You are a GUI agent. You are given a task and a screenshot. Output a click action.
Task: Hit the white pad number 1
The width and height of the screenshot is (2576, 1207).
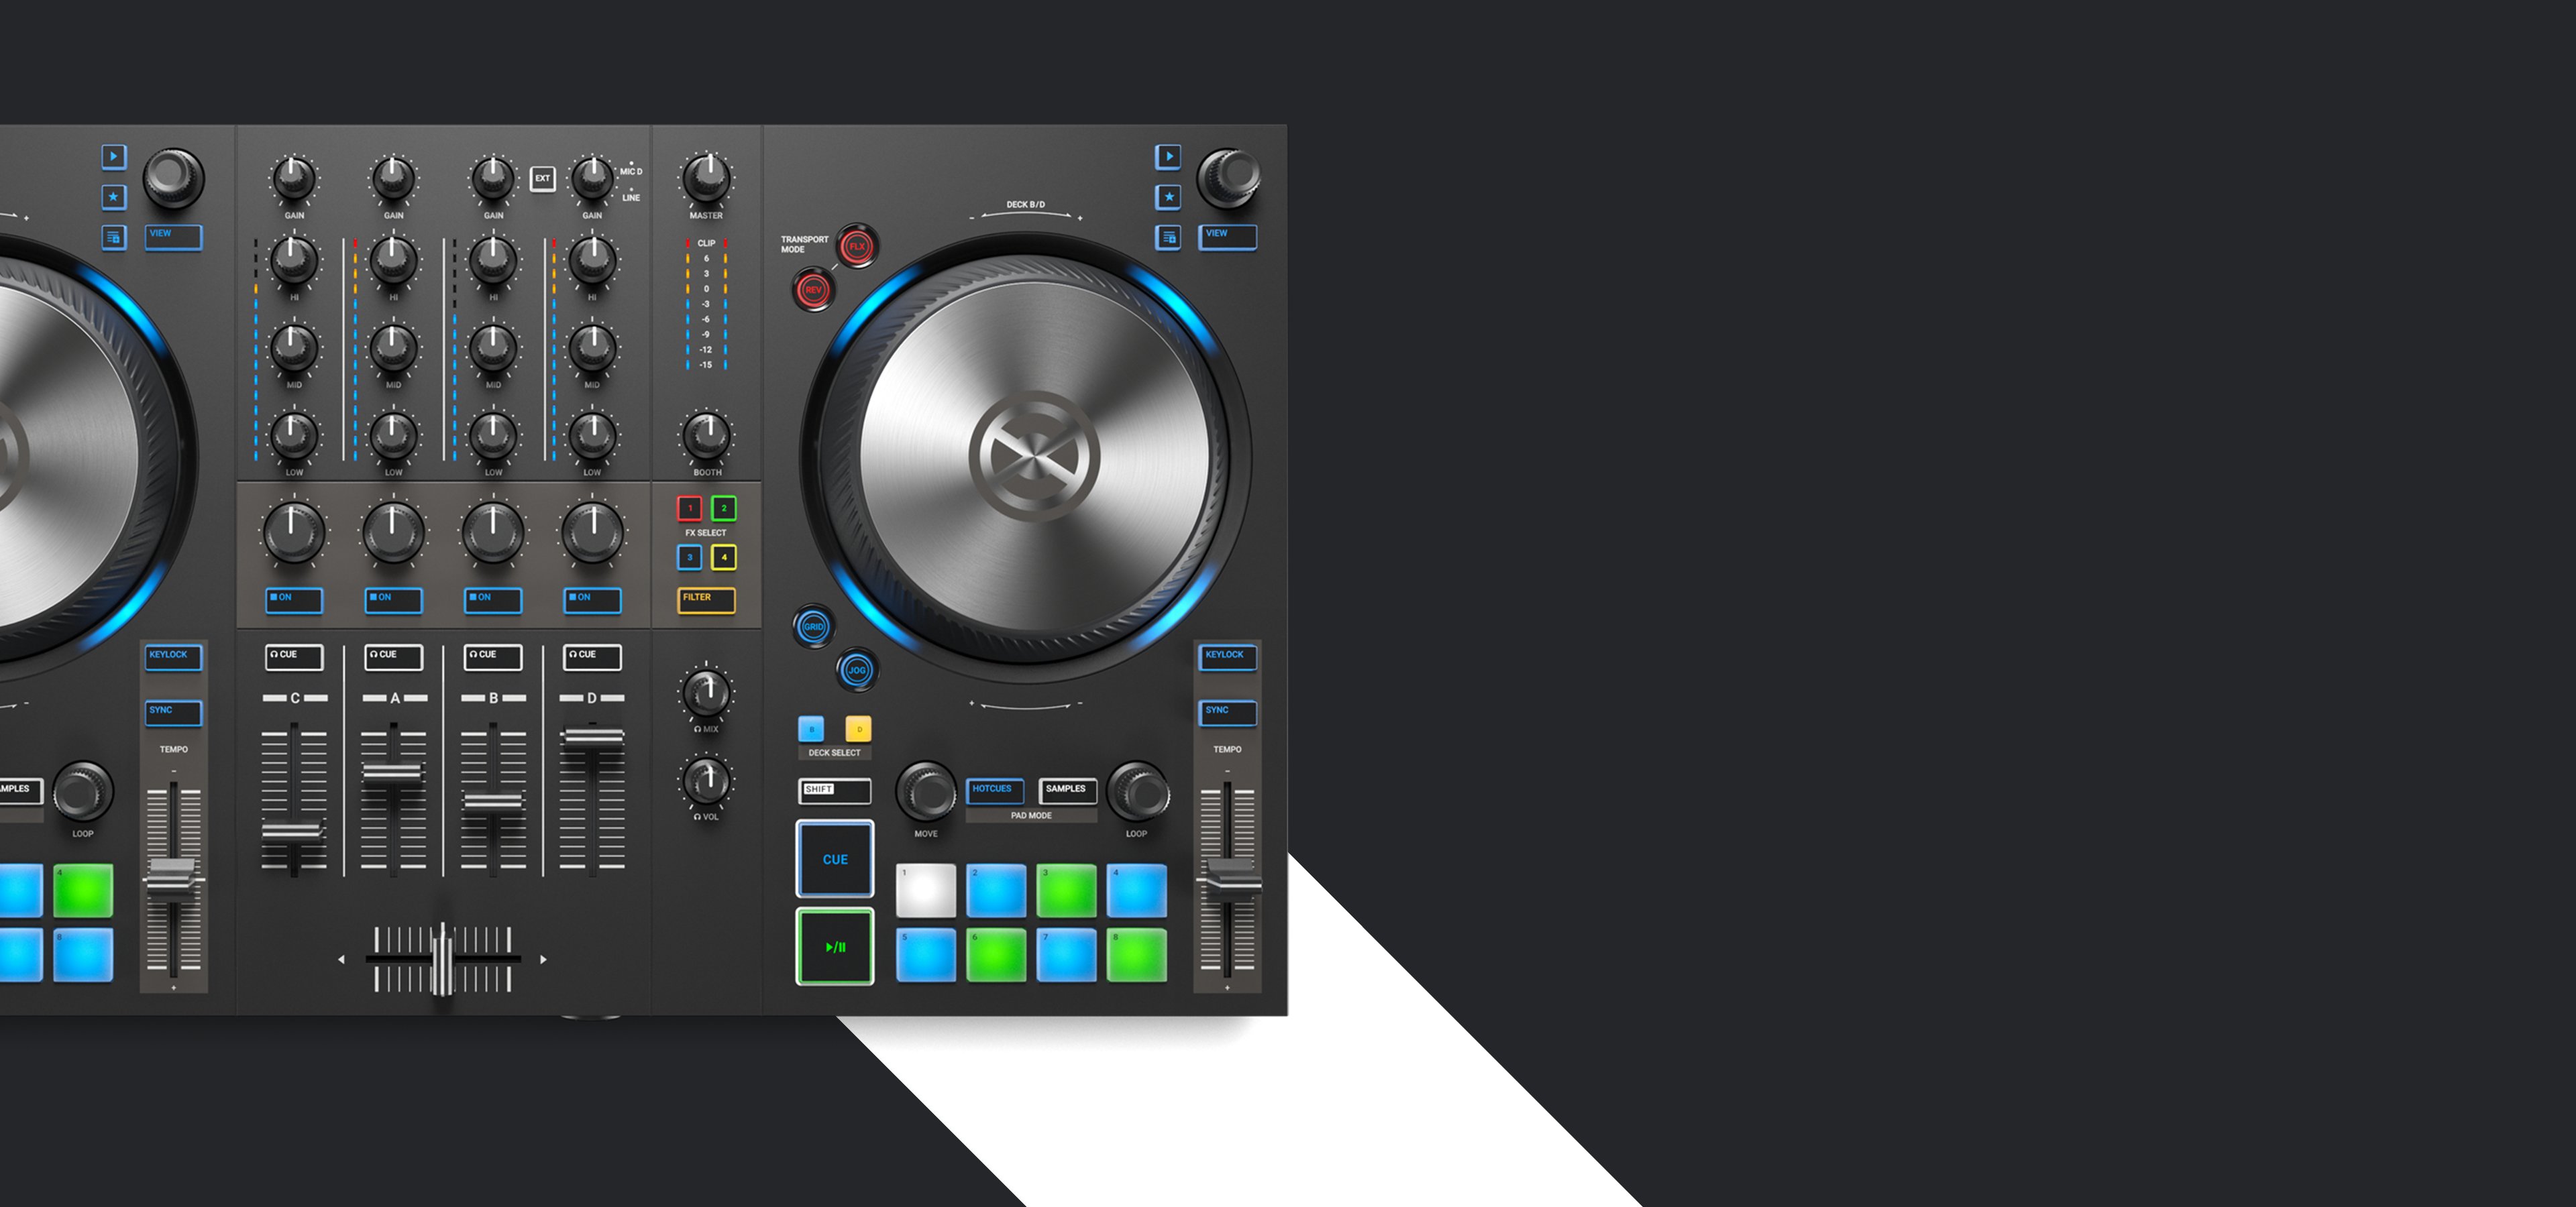click(x=925, y=890)
